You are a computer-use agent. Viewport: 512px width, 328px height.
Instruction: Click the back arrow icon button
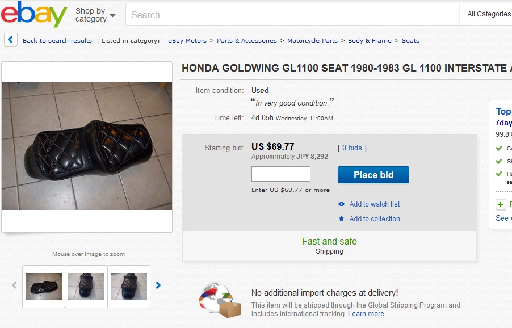coord(11,40)
